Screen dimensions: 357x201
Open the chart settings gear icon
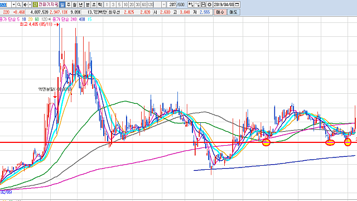pyautogui.click(x=210, y=4)
